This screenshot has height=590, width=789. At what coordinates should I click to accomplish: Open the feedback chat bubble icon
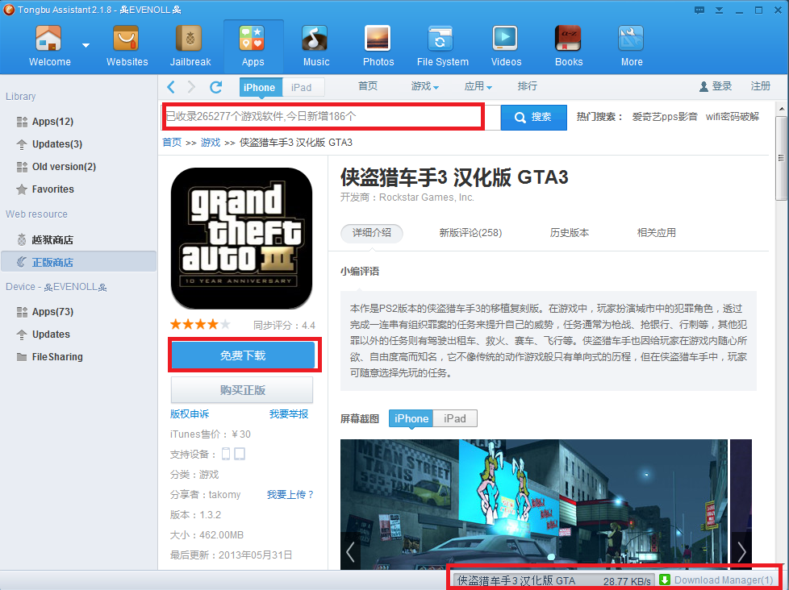tap(699, 10)
